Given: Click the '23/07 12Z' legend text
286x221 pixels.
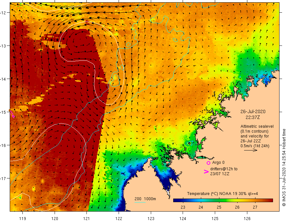Looking at the screenshot, I should tap(220, 174).
